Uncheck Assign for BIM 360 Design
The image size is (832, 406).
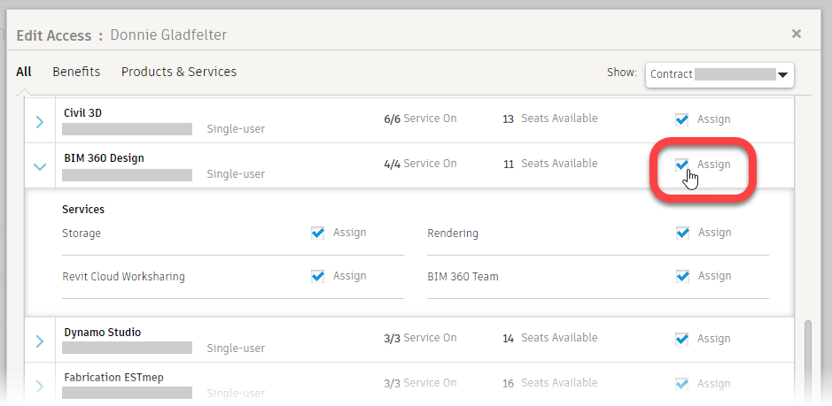coord(682,165)
